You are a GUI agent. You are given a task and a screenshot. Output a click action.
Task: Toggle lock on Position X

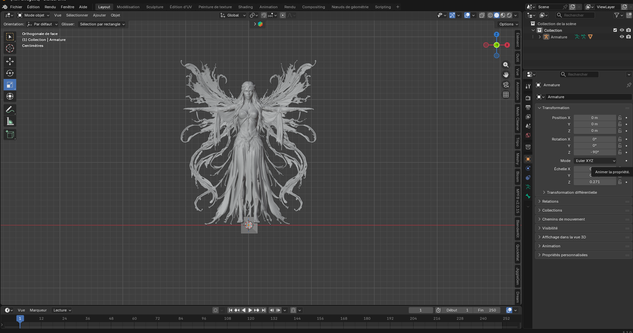620,118
